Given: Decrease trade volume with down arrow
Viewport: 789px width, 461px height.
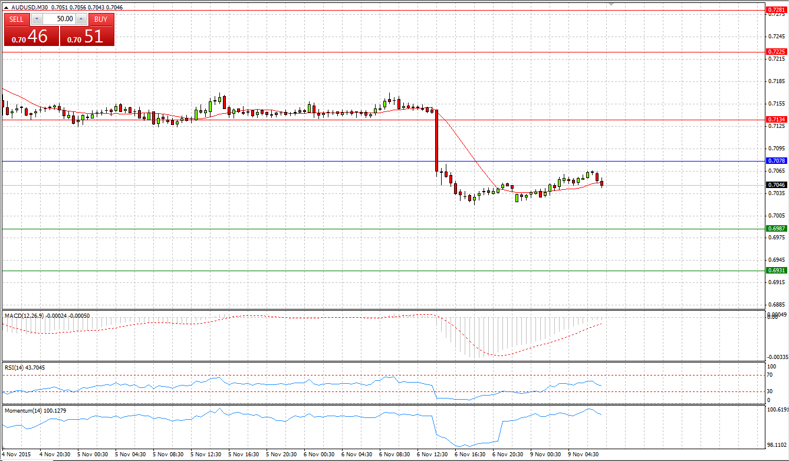Looking at the screenshot, I should coord(37,19).
